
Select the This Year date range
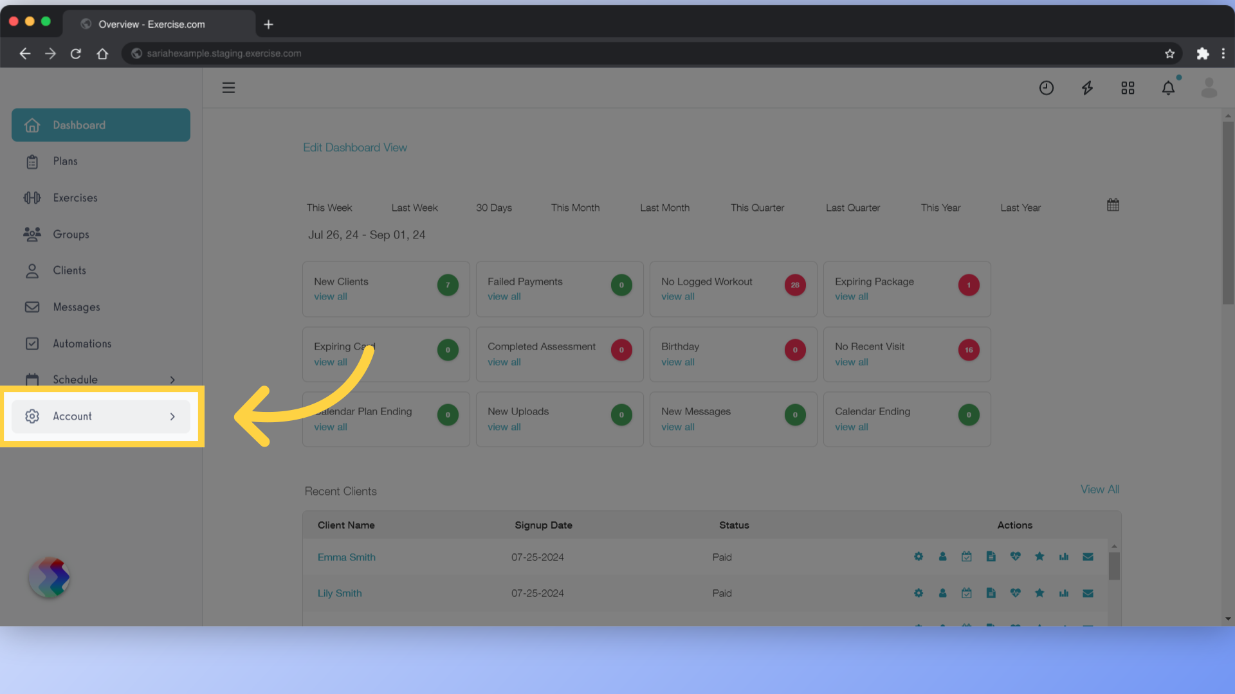[x=940, y=208]
